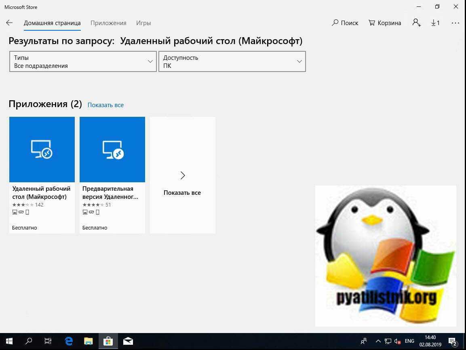Expand the Типы filter dropdown

click(83, 61)
